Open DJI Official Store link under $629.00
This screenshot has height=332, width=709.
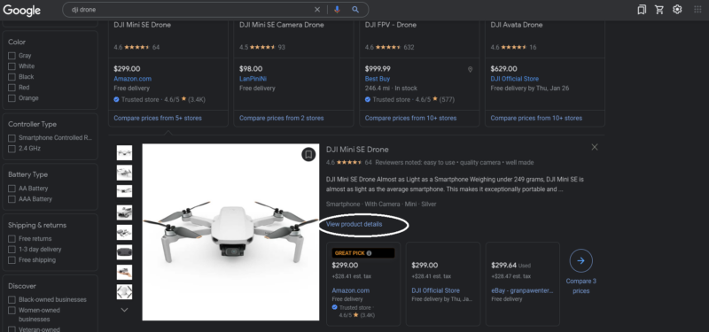515,79
